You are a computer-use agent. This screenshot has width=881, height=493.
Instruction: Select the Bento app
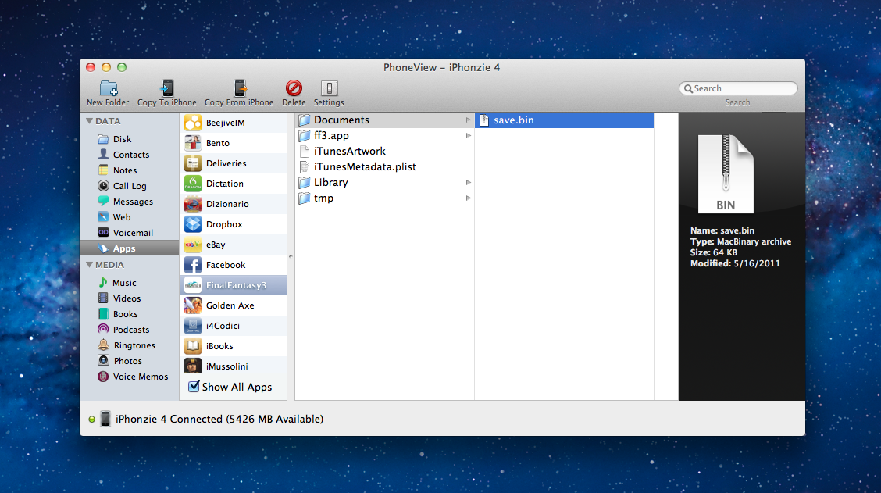234,143
